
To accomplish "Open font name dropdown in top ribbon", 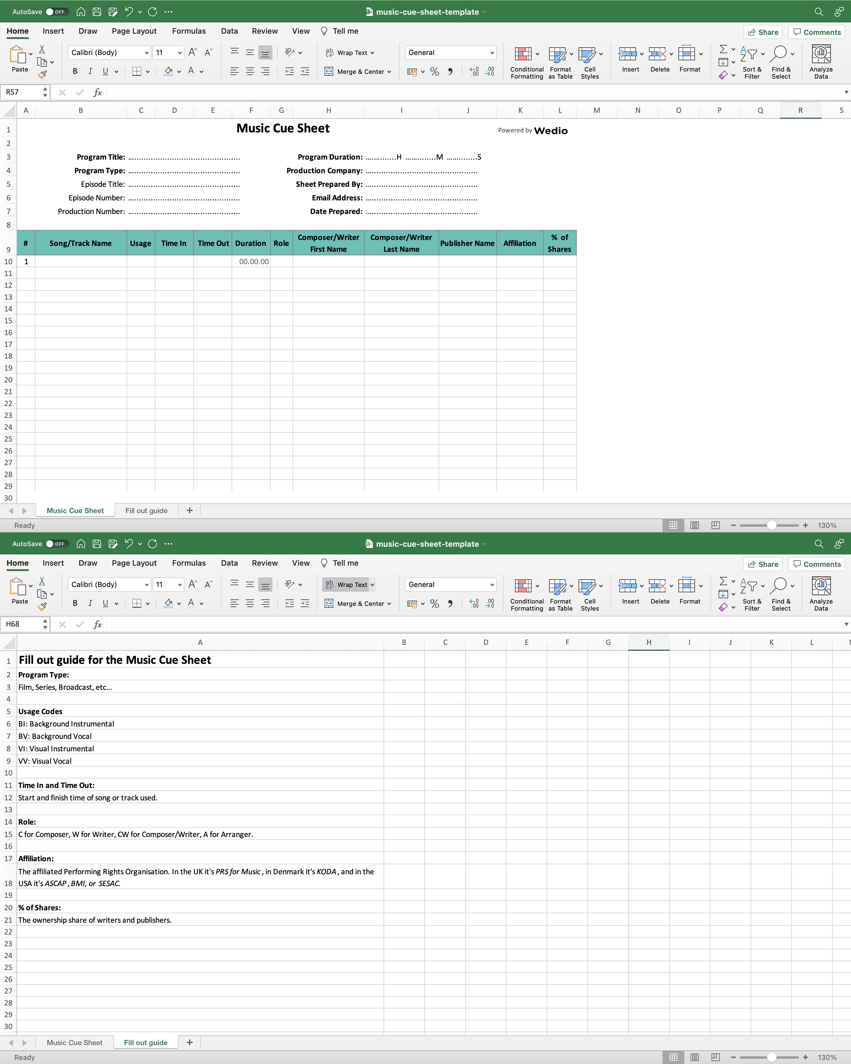I will (147, 53).
